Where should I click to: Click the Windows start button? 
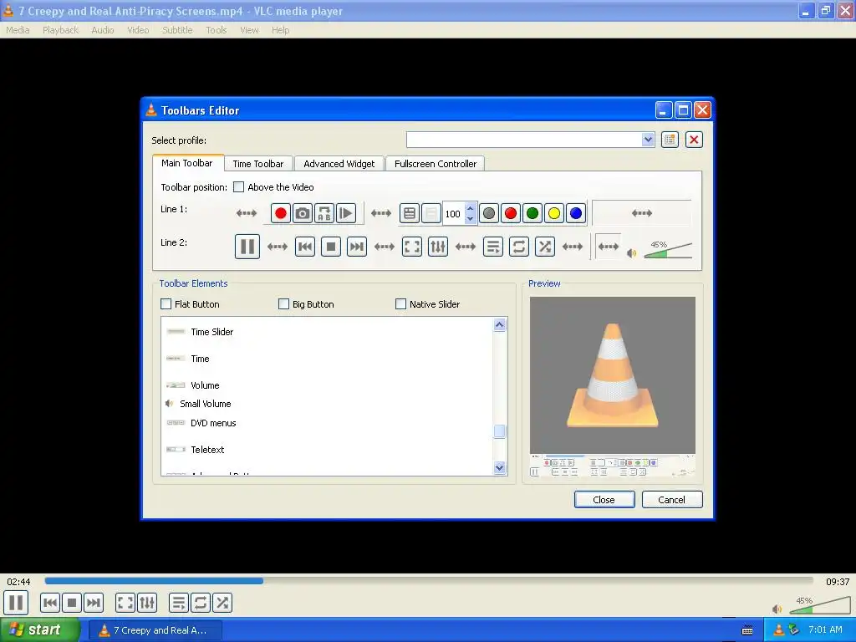pyautogui.click(x=39, y=630)
